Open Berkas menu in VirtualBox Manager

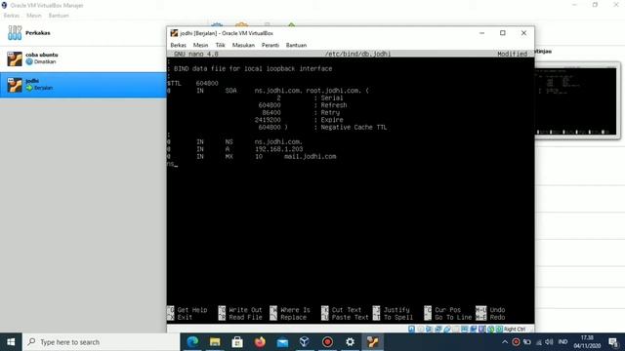pyautogui.click(x=12, y=16)
